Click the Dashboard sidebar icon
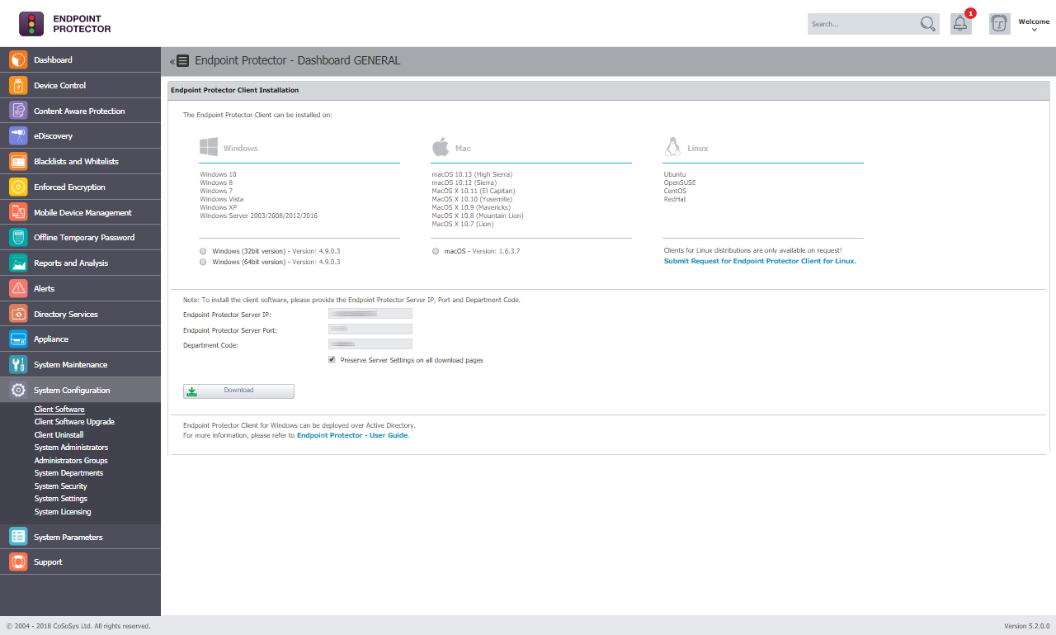Image resolution: width=1056 pixels, height=635 pixels. point(18,59)
